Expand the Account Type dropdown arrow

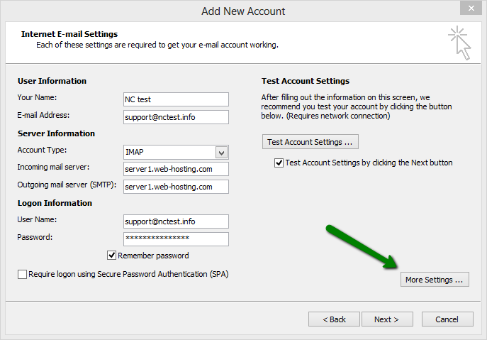tap(221, 153)
